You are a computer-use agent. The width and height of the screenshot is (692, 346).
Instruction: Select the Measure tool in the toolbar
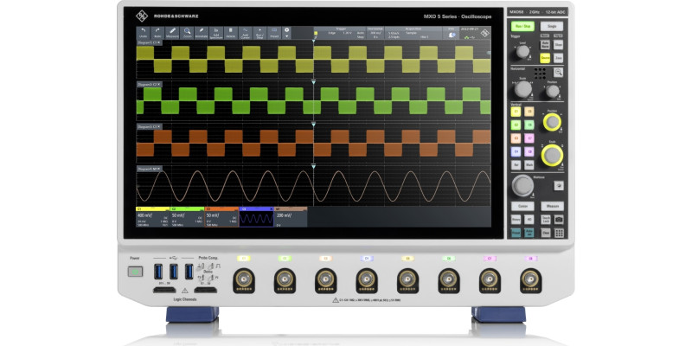click(173, 32)
